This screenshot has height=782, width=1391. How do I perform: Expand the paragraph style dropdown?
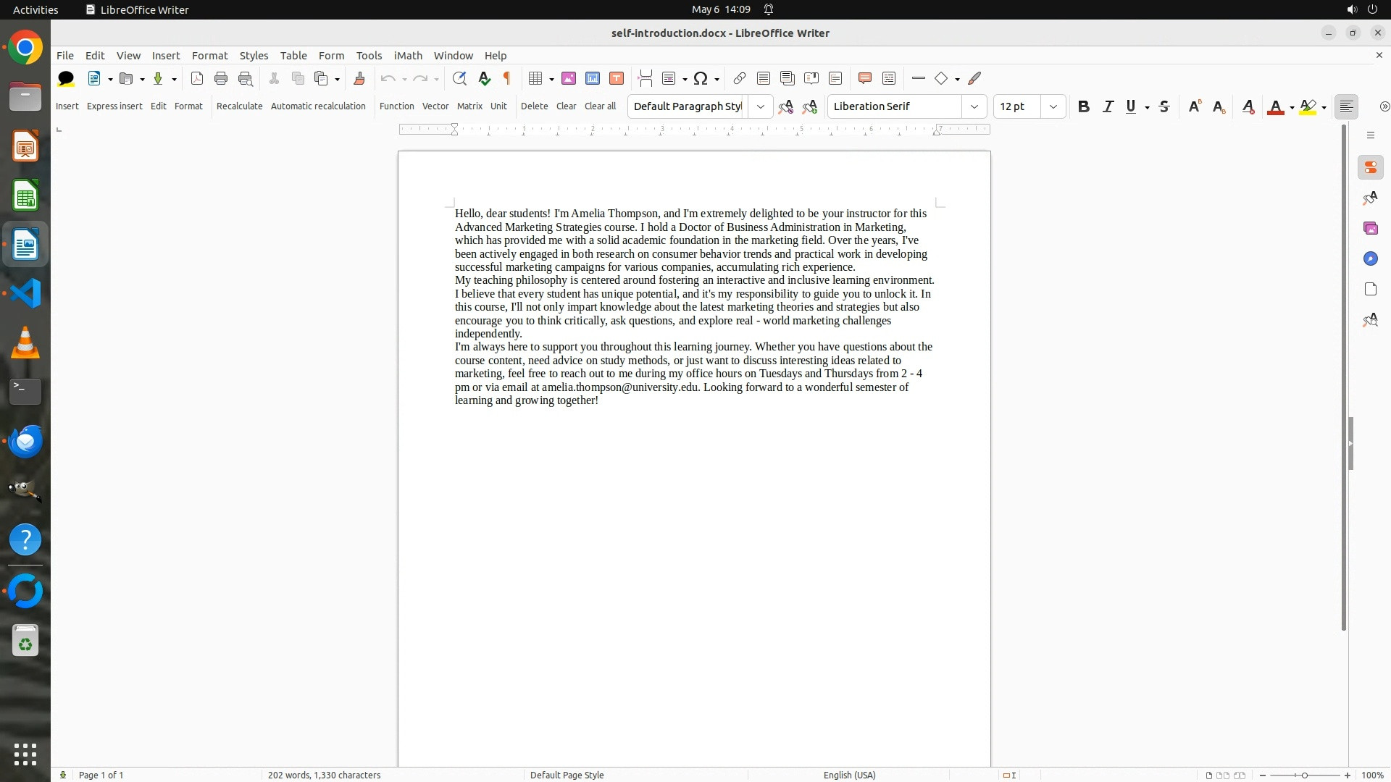760,106
